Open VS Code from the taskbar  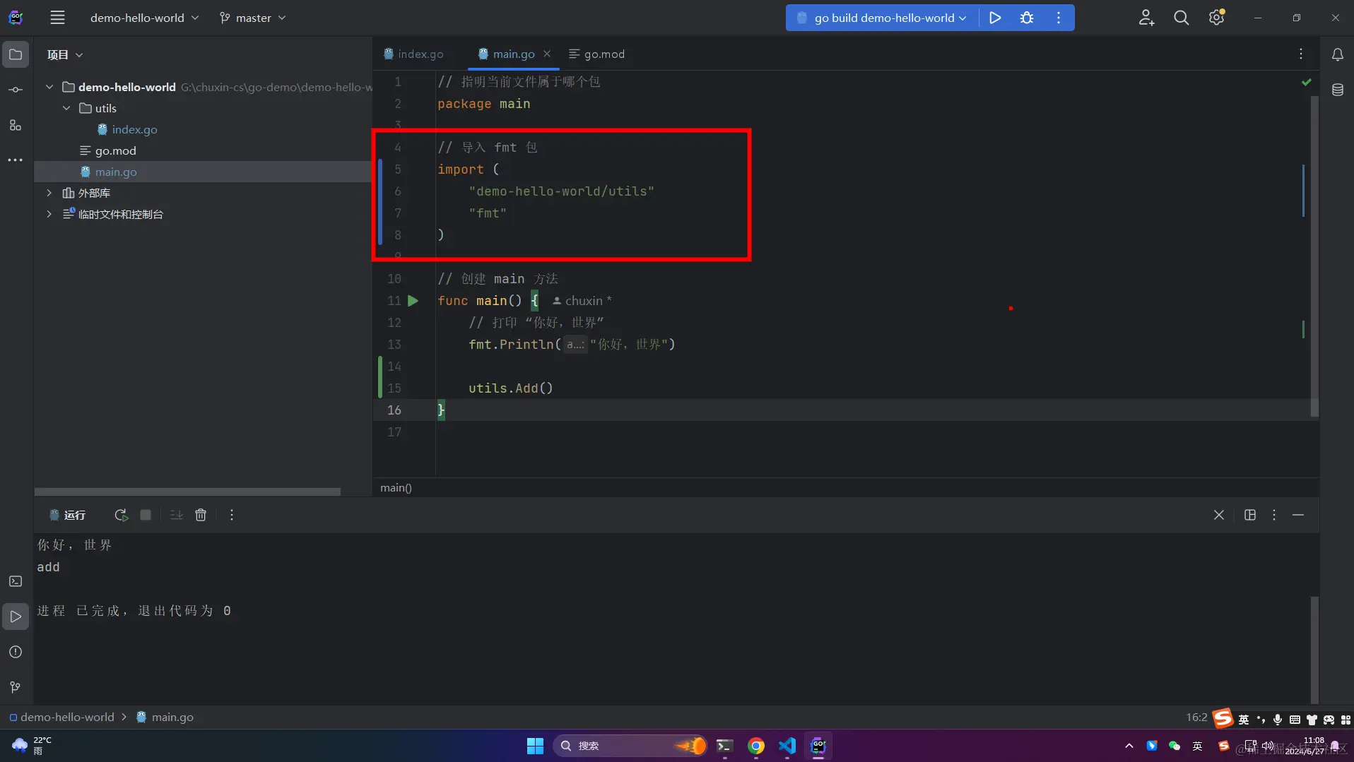pos(787,746)
